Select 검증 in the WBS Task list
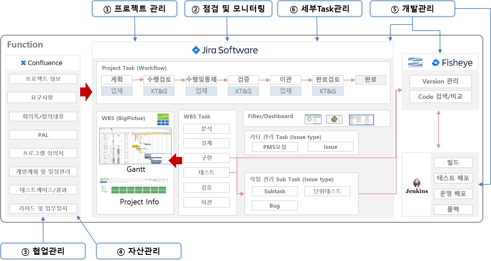The height and width of the screenshot is (261, 491). 207,188
